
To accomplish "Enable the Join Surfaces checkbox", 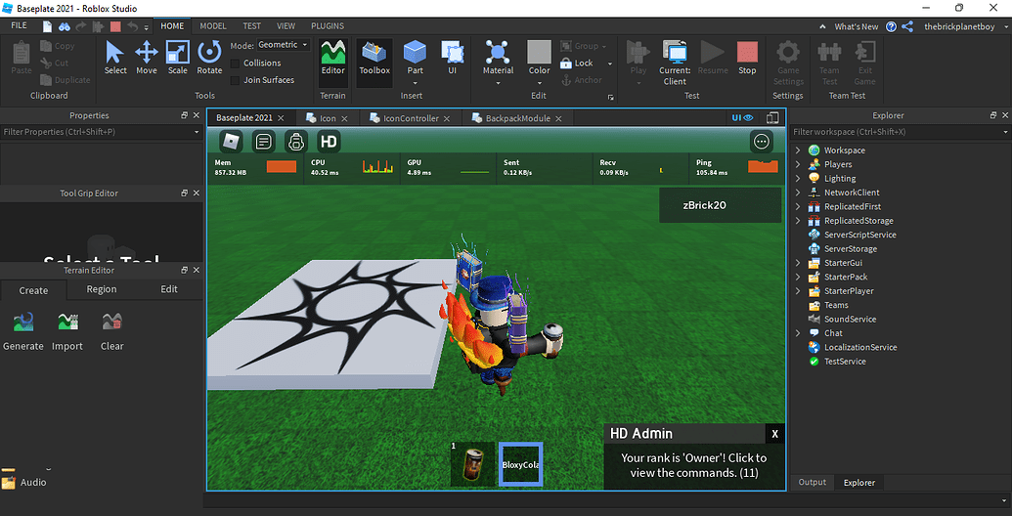I will coord(236,80).
